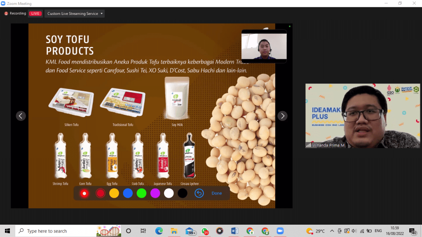Open Cortana from the taskbar

click(x=129, y=231)
